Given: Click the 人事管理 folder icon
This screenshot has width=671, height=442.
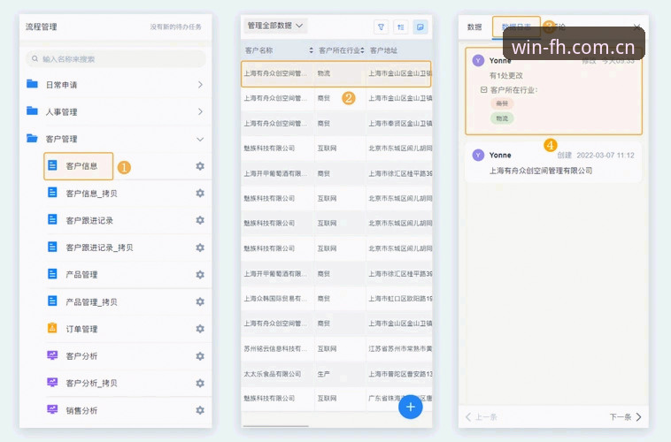Looking at the screenshot, I should click(32, 111).
